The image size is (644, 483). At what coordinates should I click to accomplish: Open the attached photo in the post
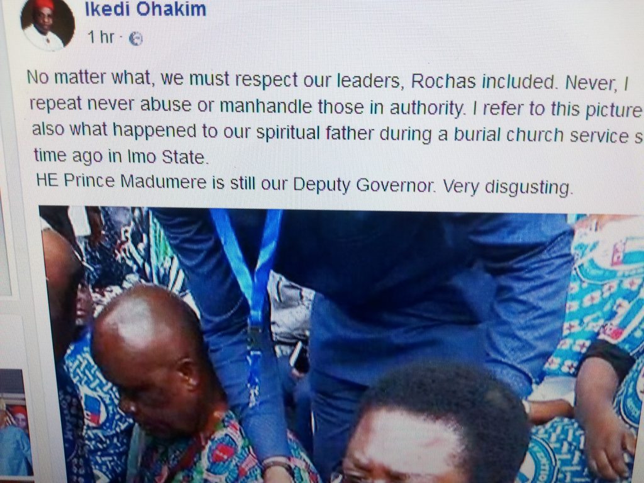(x=341, y=345)
